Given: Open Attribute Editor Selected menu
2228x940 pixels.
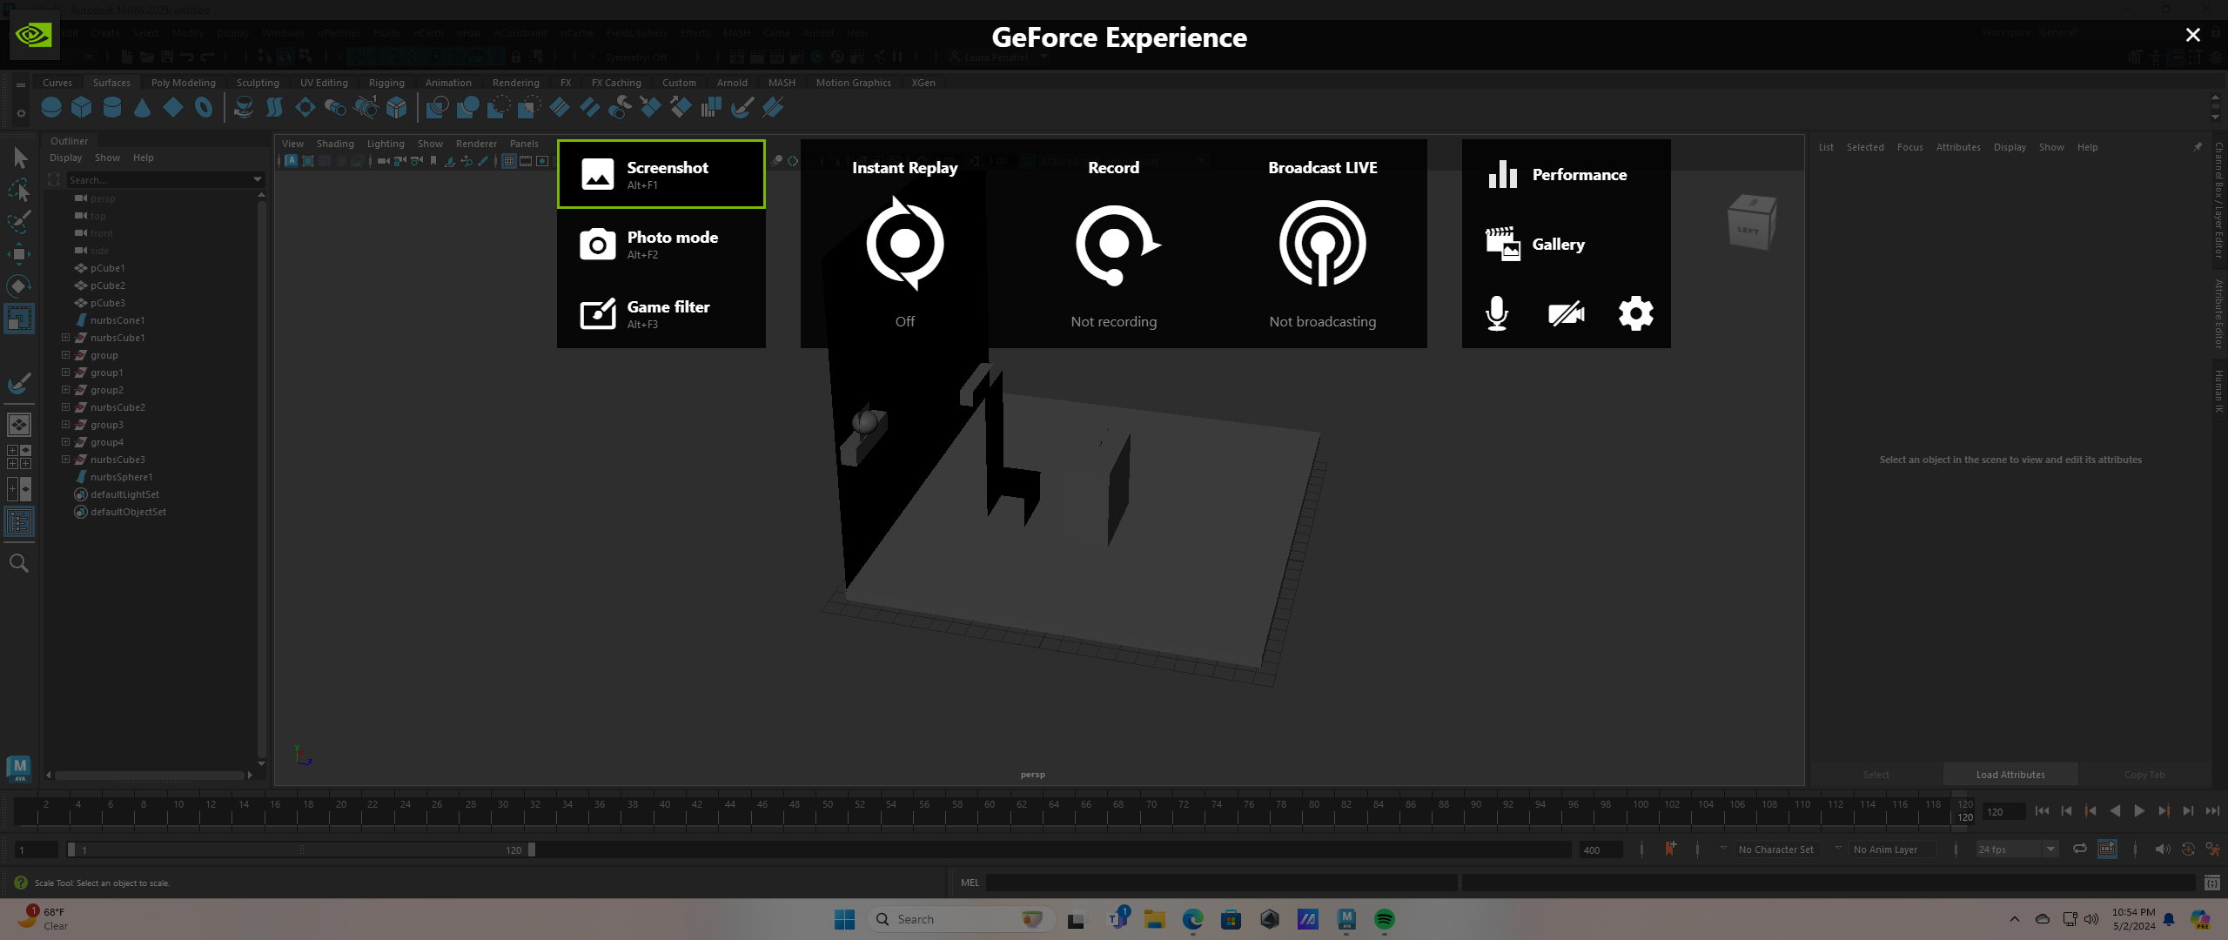Looking at the screenshot, I should (x=1865, y=147).
